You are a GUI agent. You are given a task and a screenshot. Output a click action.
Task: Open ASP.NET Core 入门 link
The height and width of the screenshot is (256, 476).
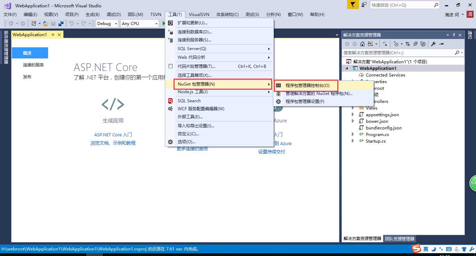point(113,135)
